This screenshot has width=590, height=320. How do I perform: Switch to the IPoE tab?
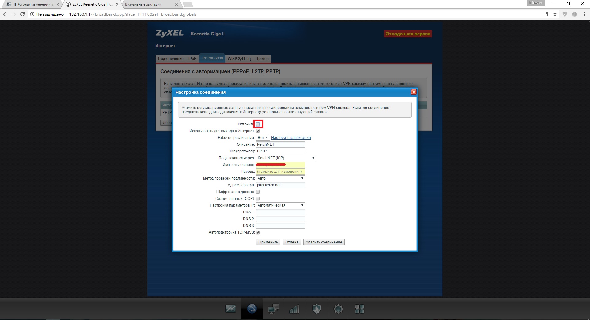[192, 58]
